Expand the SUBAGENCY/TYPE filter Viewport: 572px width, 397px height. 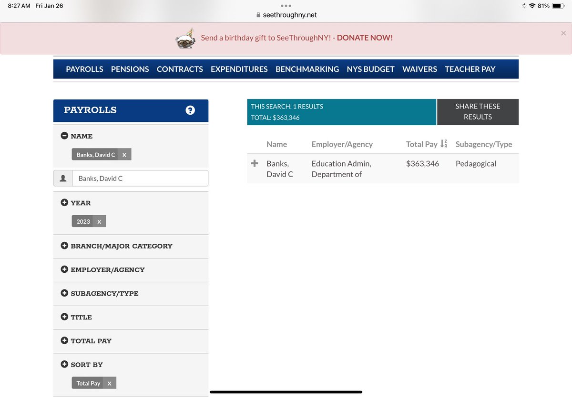(x=64, y=293)
